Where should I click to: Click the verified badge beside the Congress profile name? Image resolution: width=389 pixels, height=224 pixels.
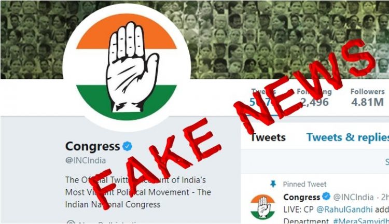[x=127, y=146]
